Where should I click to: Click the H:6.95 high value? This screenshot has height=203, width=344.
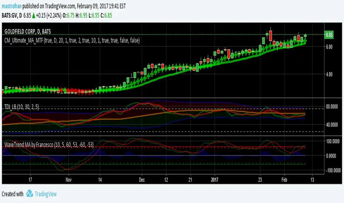(82, 16)
